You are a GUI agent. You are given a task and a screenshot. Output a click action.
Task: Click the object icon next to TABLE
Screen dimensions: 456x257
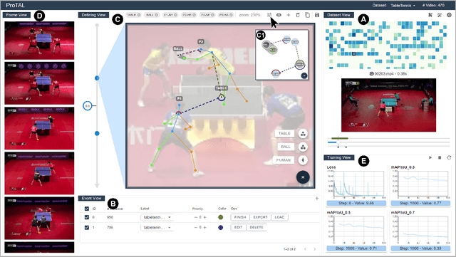coord(303,133)
